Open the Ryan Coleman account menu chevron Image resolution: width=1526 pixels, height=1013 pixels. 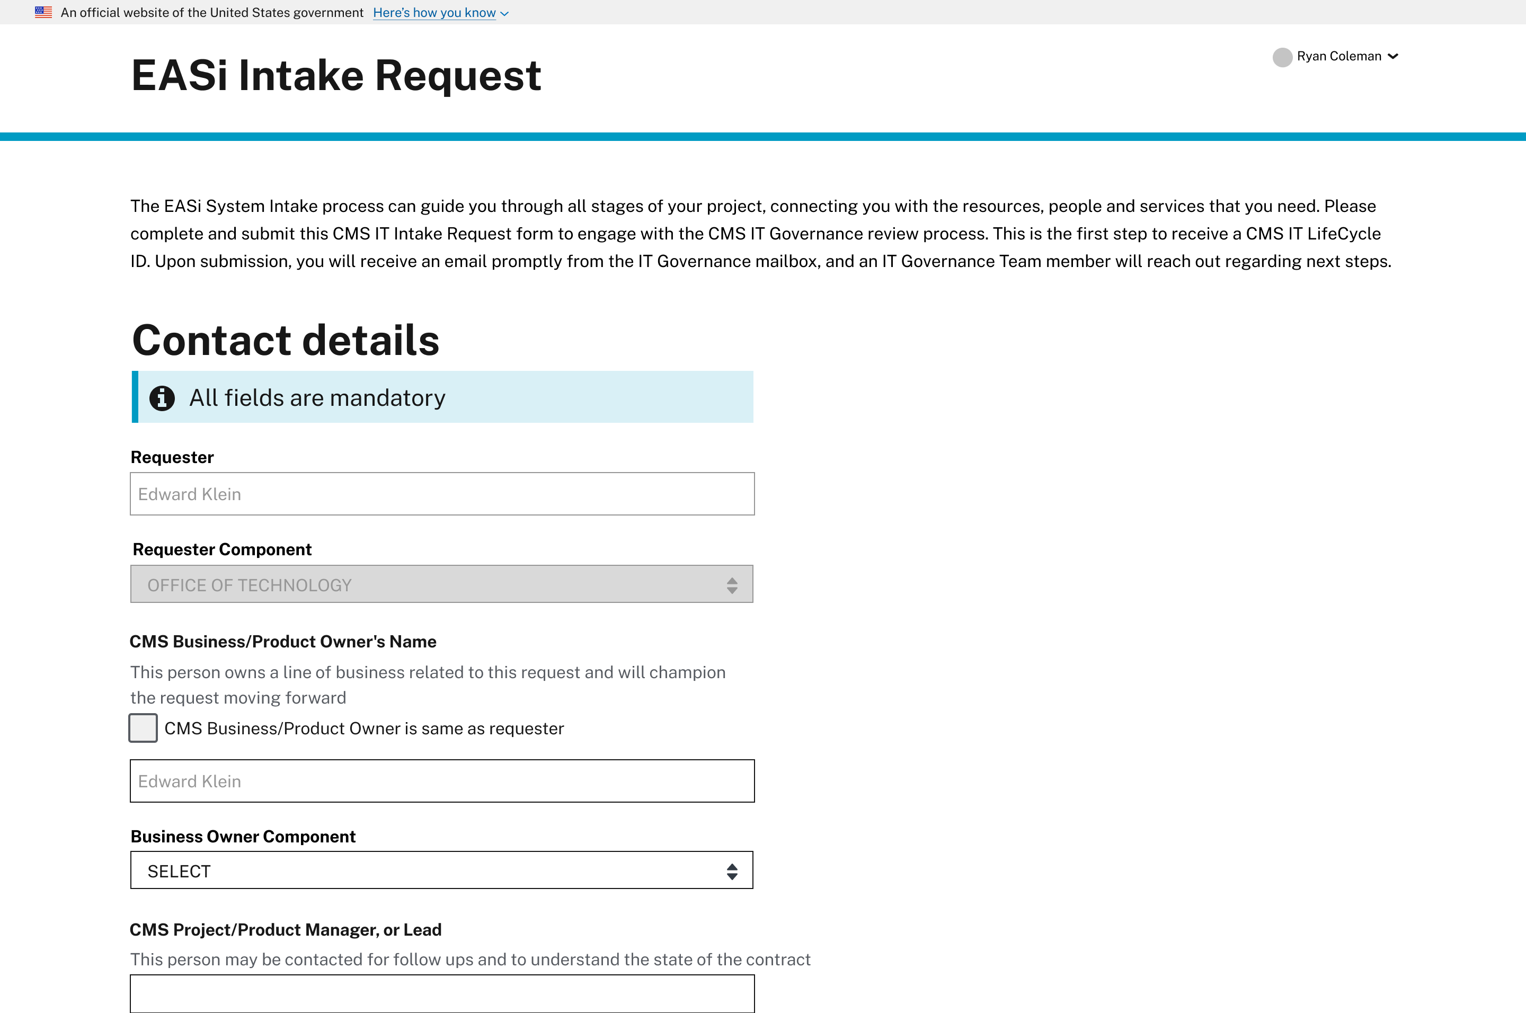click(1393, 56)
